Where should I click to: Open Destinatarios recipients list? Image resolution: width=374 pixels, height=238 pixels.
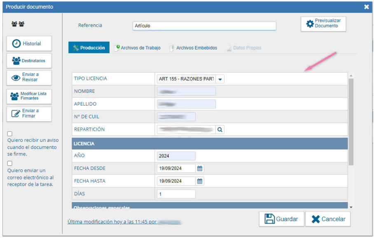[29, 61]
